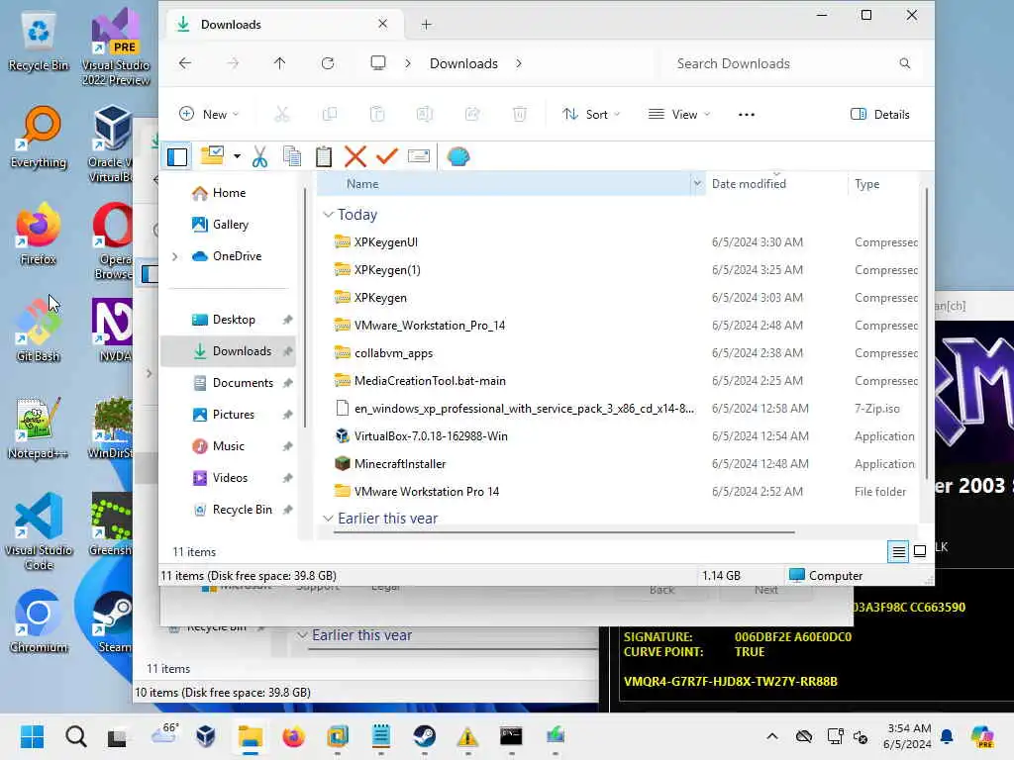Open the New dropdown menu
Viewport: 1014px width, 760px height.
click(x=209, y=115)
